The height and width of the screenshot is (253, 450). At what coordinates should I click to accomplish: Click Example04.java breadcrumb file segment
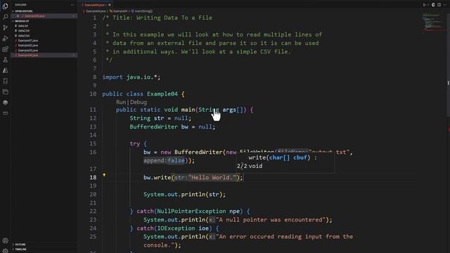click(x=96, y=11)
